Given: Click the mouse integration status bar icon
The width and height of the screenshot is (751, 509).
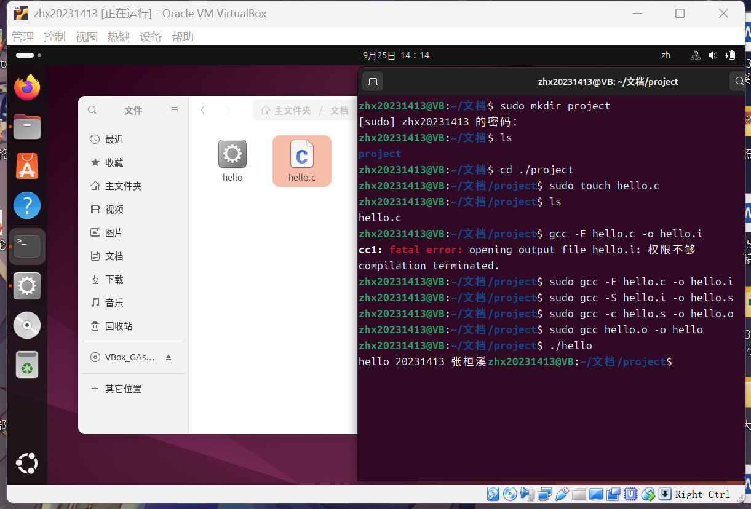Looking at the screenshot, I should pos(648,494).
